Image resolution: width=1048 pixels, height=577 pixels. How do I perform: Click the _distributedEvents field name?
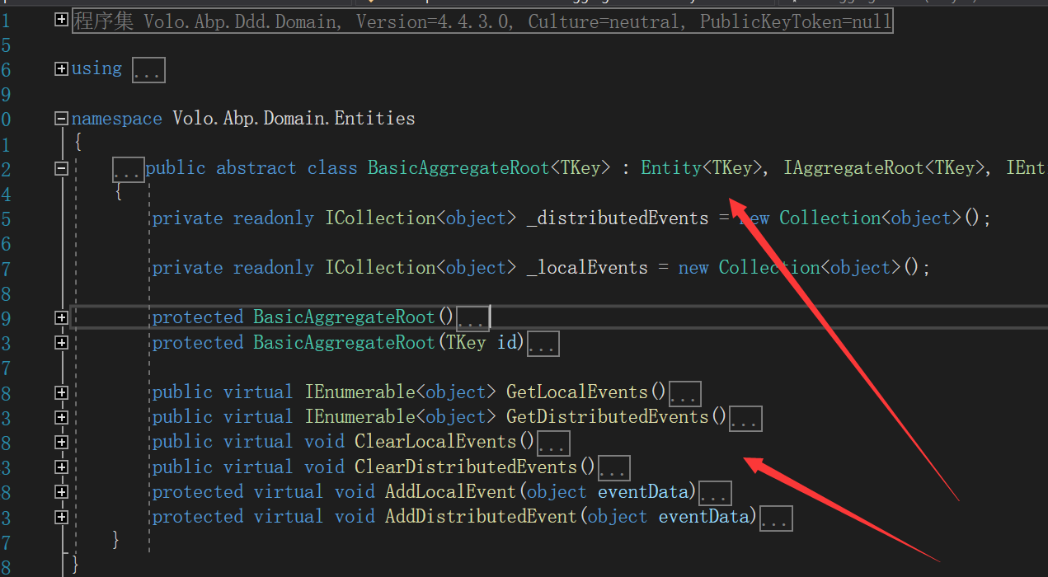point(617,218)
